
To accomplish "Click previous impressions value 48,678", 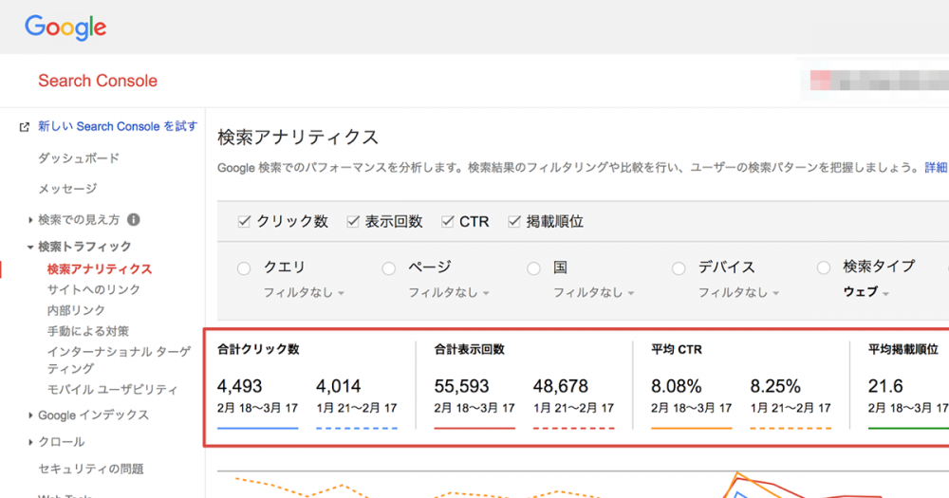I will pyautogui.click(x=561, y=386).
